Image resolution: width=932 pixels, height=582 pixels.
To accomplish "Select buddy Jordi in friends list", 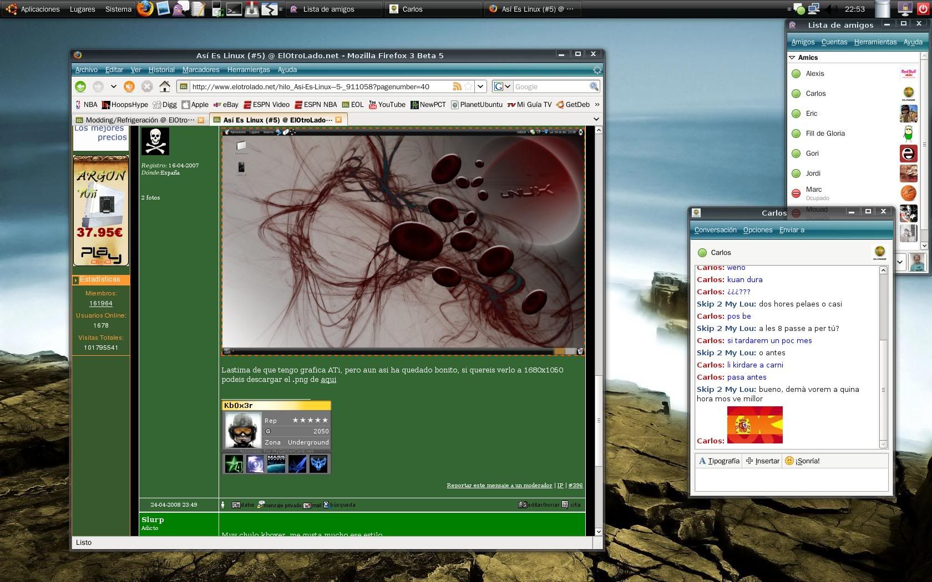I will (x=854, y=173).
